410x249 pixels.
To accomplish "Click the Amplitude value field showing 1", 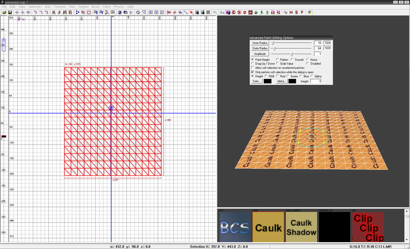I will [318, 54].
